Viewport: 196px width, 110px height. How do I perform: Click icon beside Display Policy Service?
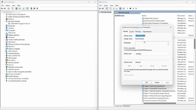143,18
